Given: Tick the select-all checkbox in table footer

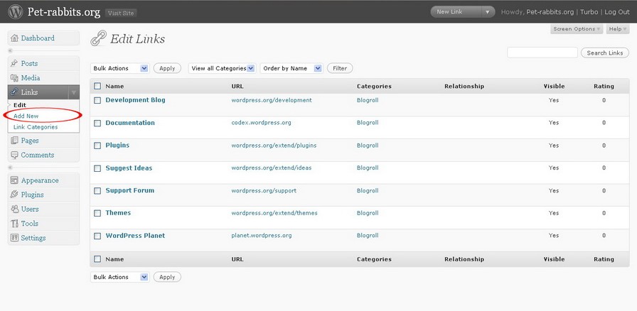Looking at the screenshot, I should point(97,259).
